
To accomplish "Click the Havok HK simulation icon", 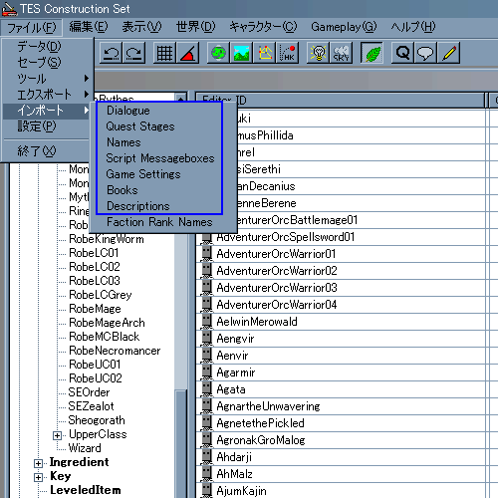I will point(288,53).
